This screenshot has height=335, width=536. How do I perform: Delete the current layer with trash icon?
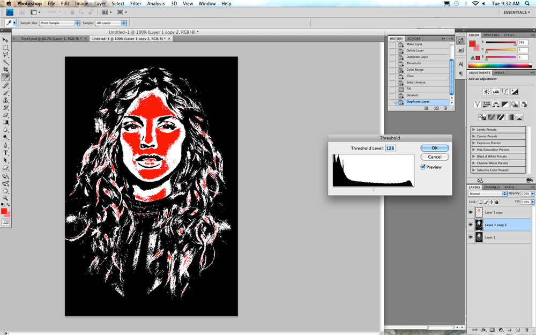pos(527,330)
